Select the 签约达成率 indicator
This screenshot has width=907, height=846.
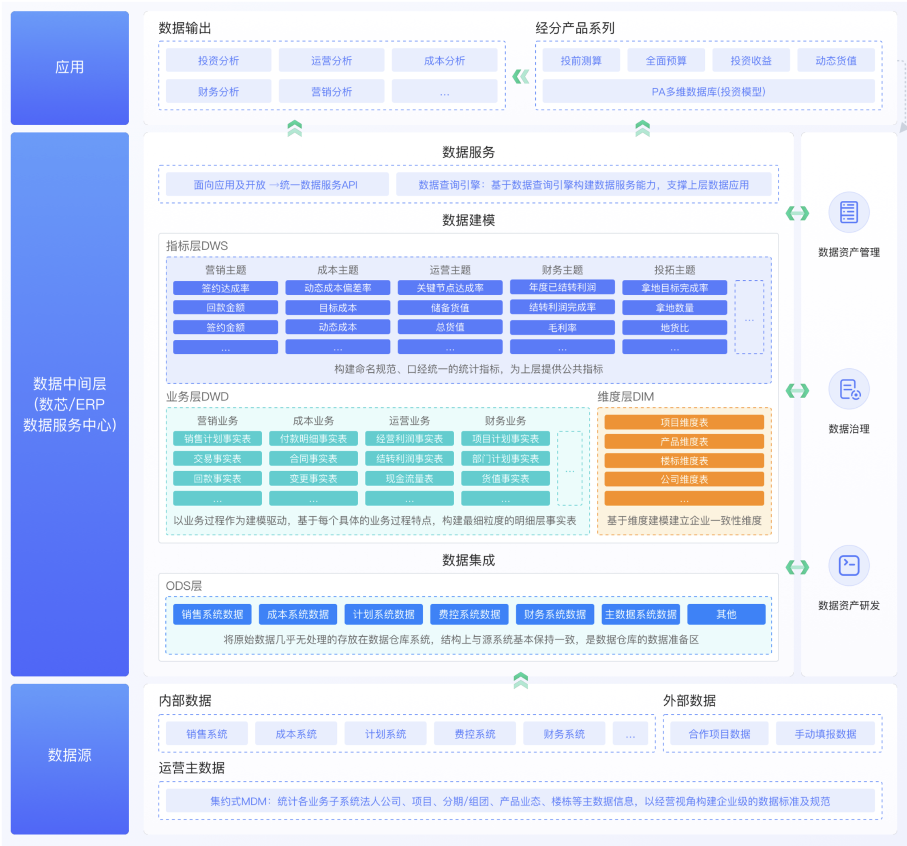226,288
